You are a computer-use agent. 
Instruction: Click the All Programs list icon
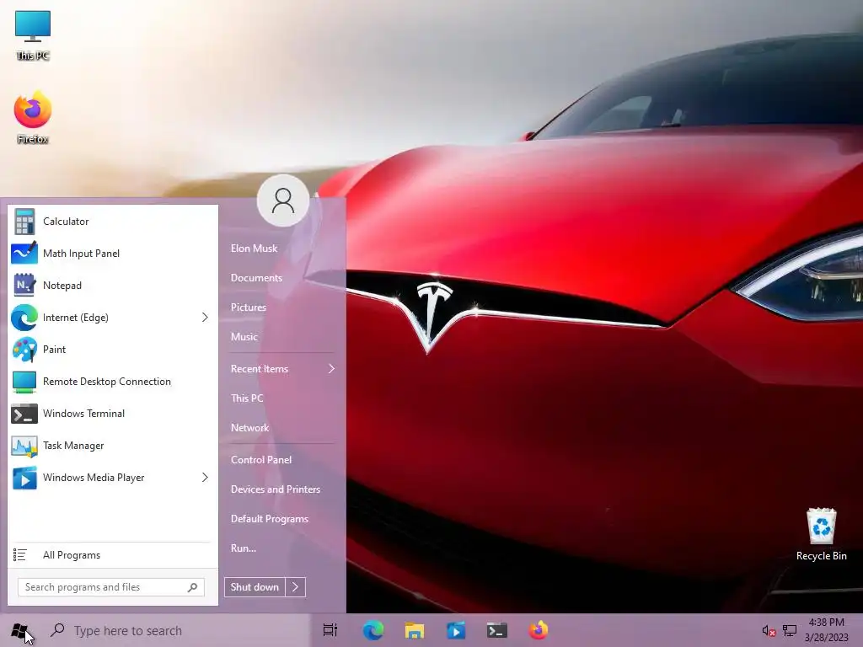coord(20,554)
